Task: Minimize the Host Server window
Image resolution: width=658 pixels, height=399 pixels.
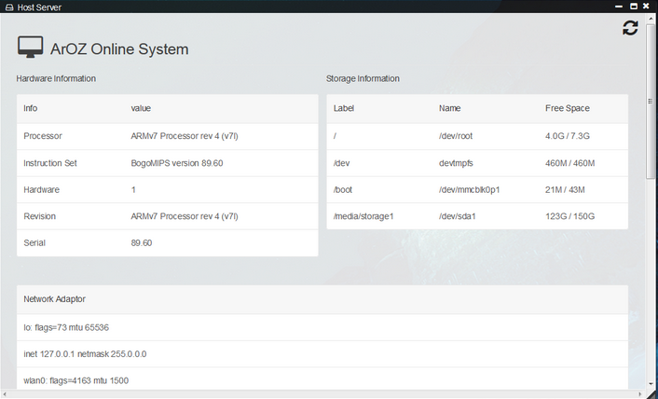Action: point(618,6)
